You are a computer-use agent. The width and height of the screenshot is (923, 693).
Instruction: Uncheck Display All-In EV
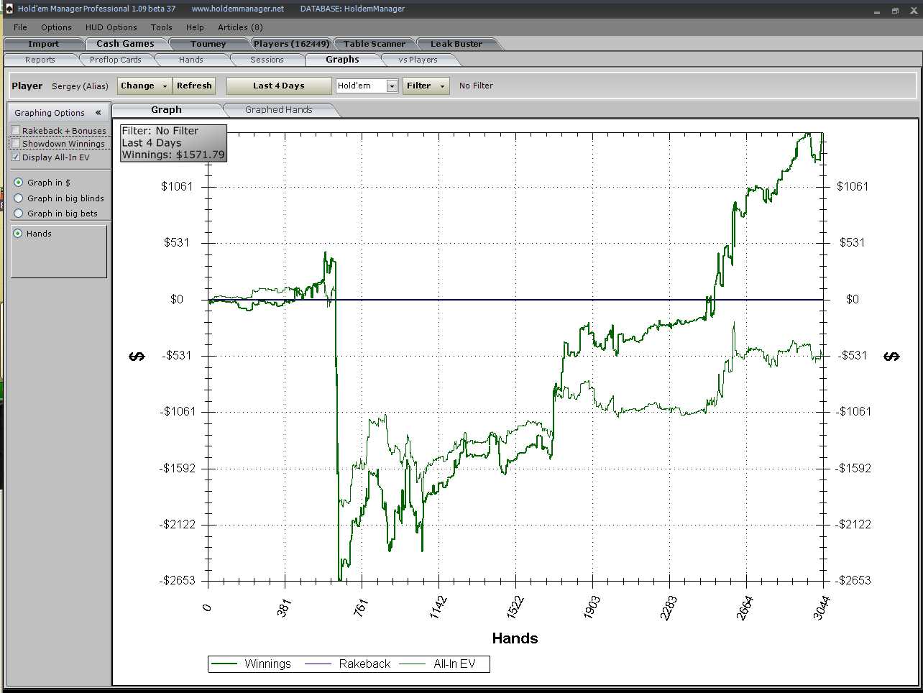[x=16, y=157]
